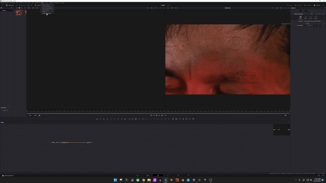This screenshot has width=326, height=183.
Task: Toggle the red loop playback button
Action: click(165, 115)
